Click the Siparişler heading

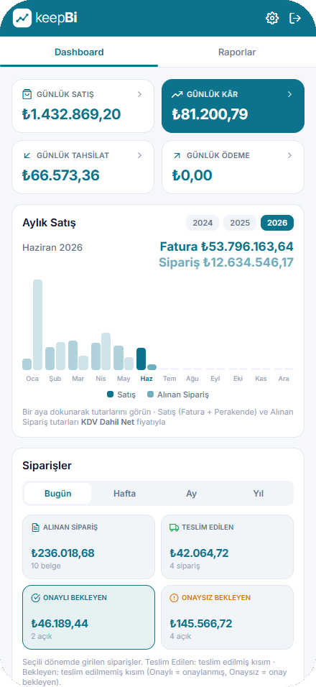click(47, 466)
